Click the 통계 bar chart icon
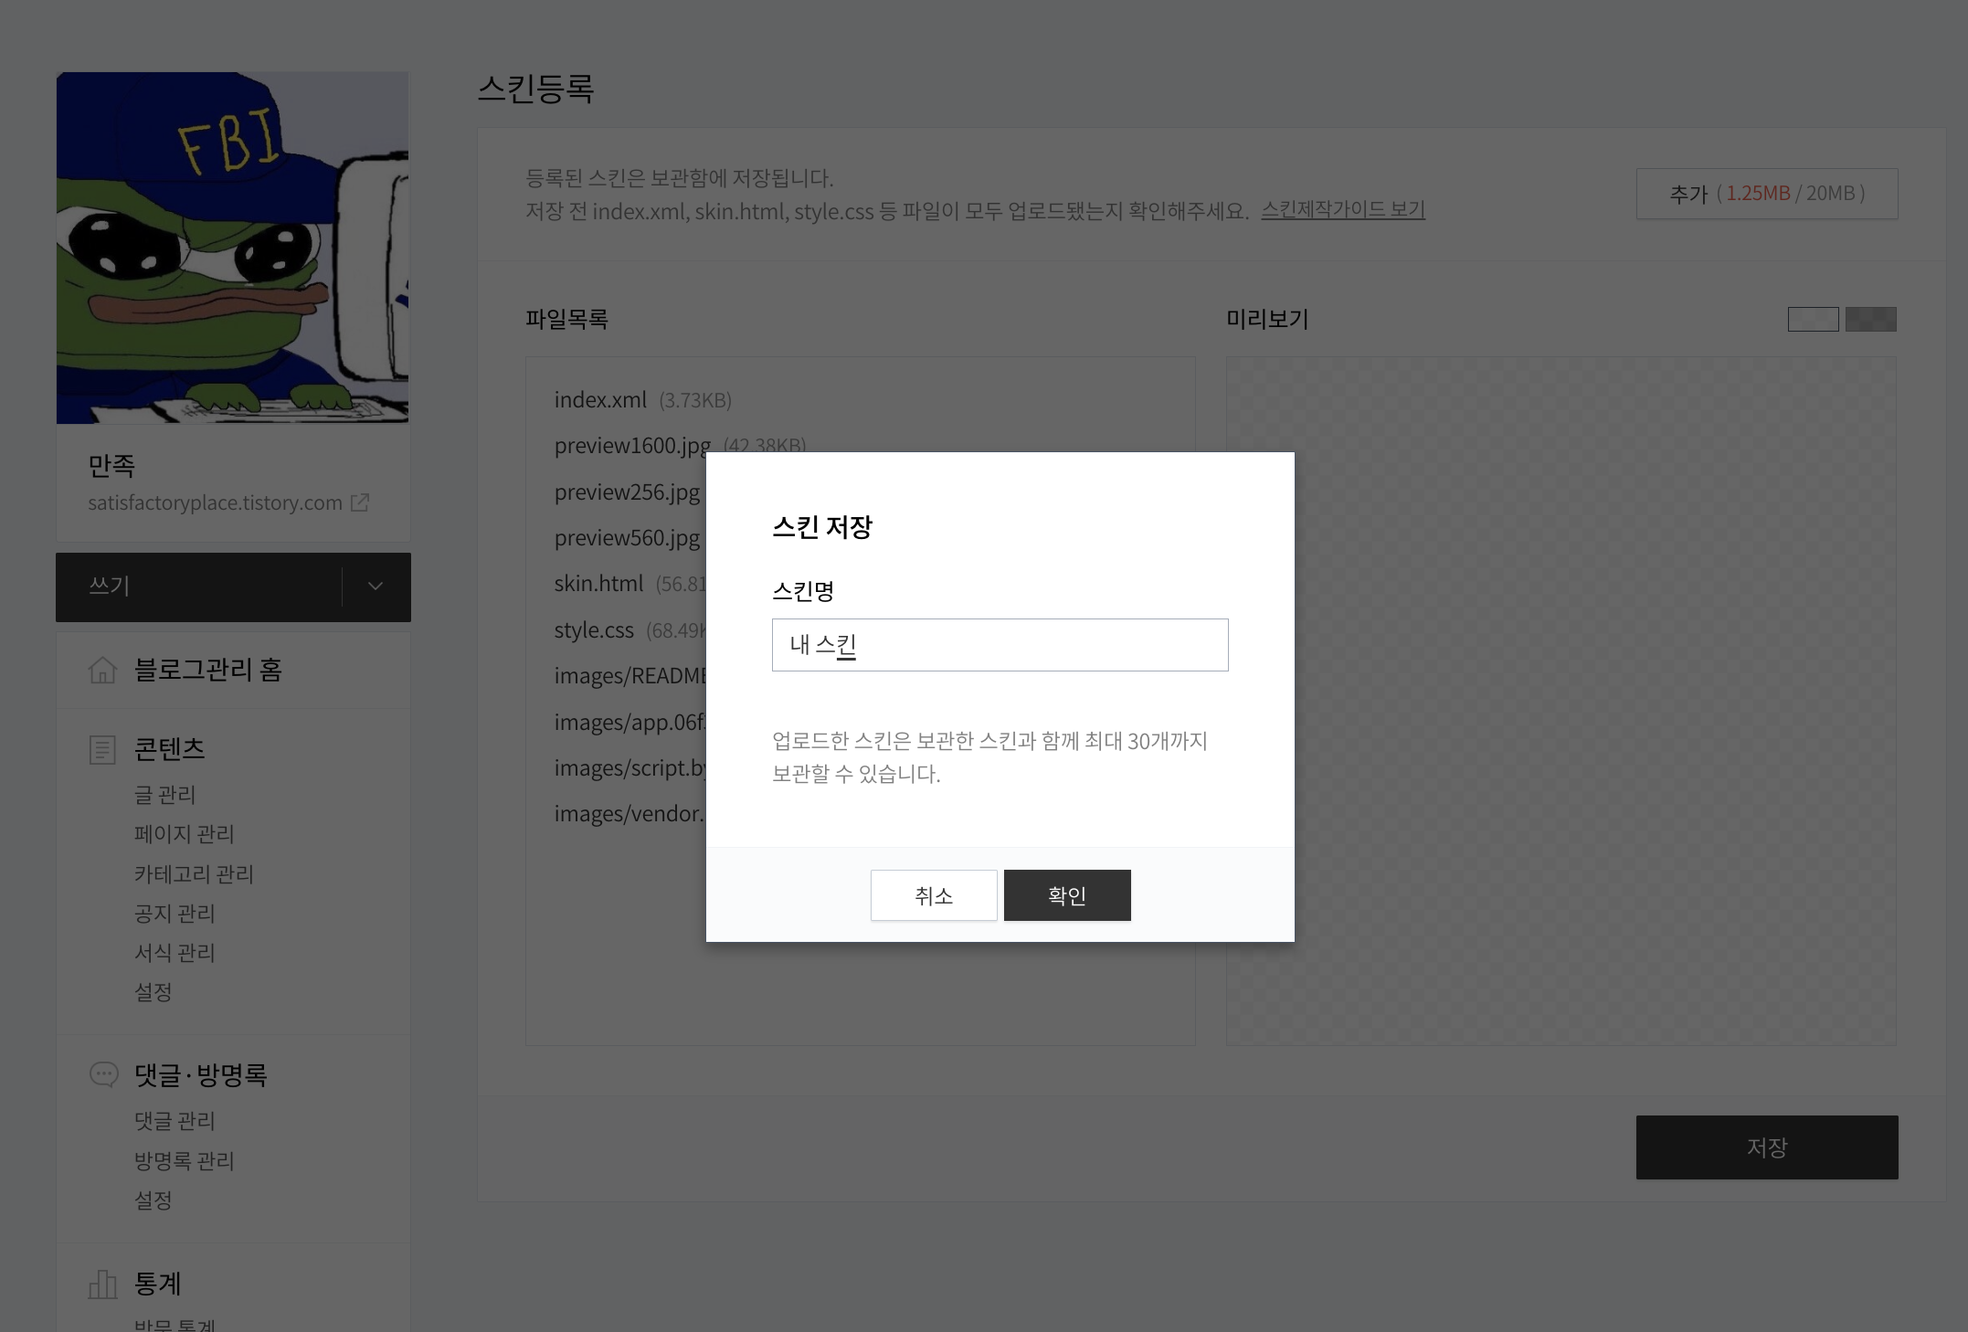The height and width of the screenshot is (1332, 1968). click(102, 1284)
